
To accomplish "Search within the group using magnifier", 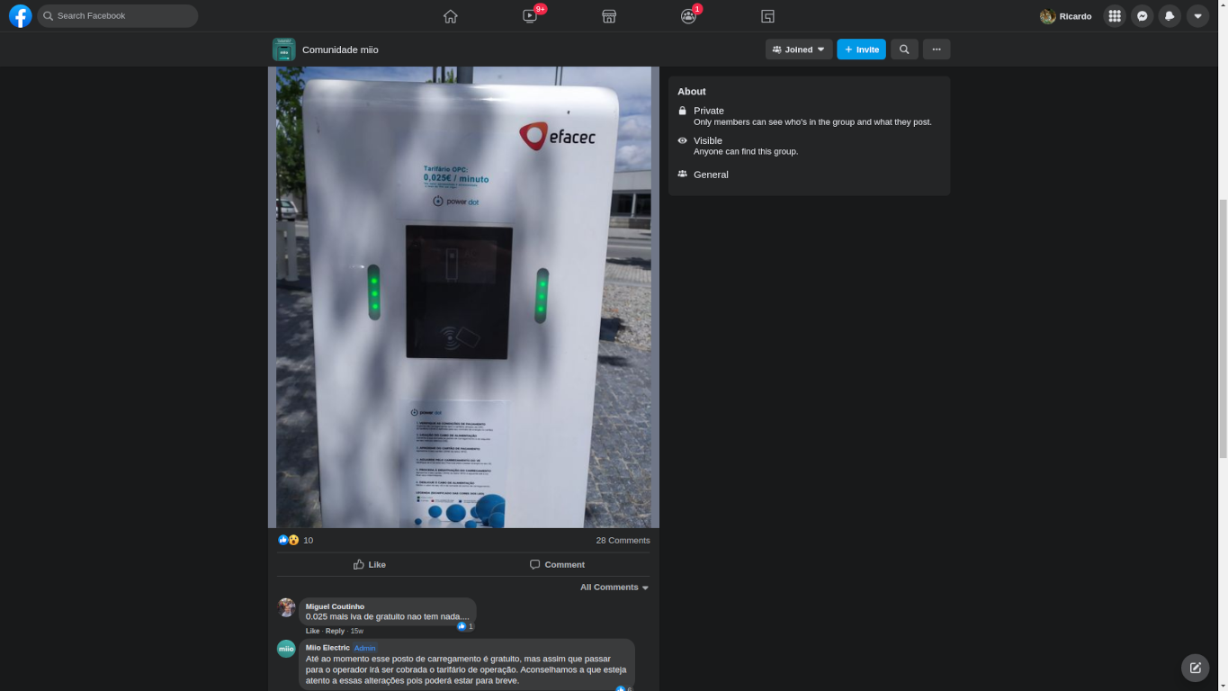I will 904,49.
